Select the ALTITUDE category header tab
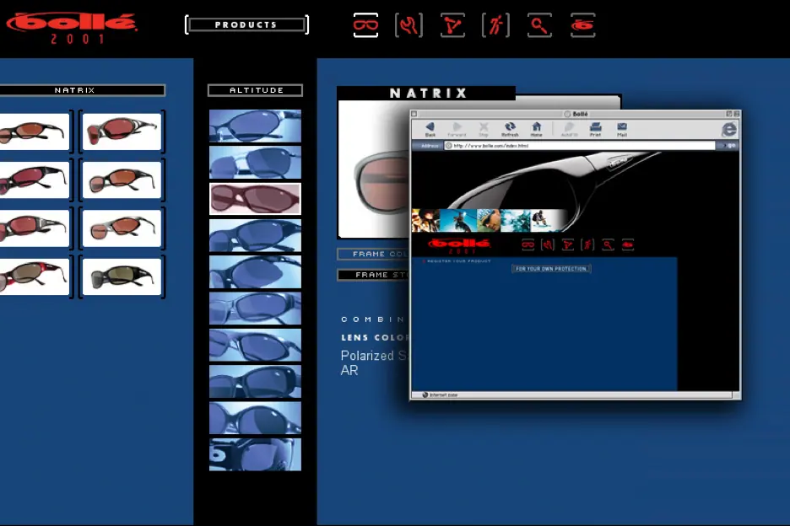The image size is (790, 526). click(x=256, y=90)
